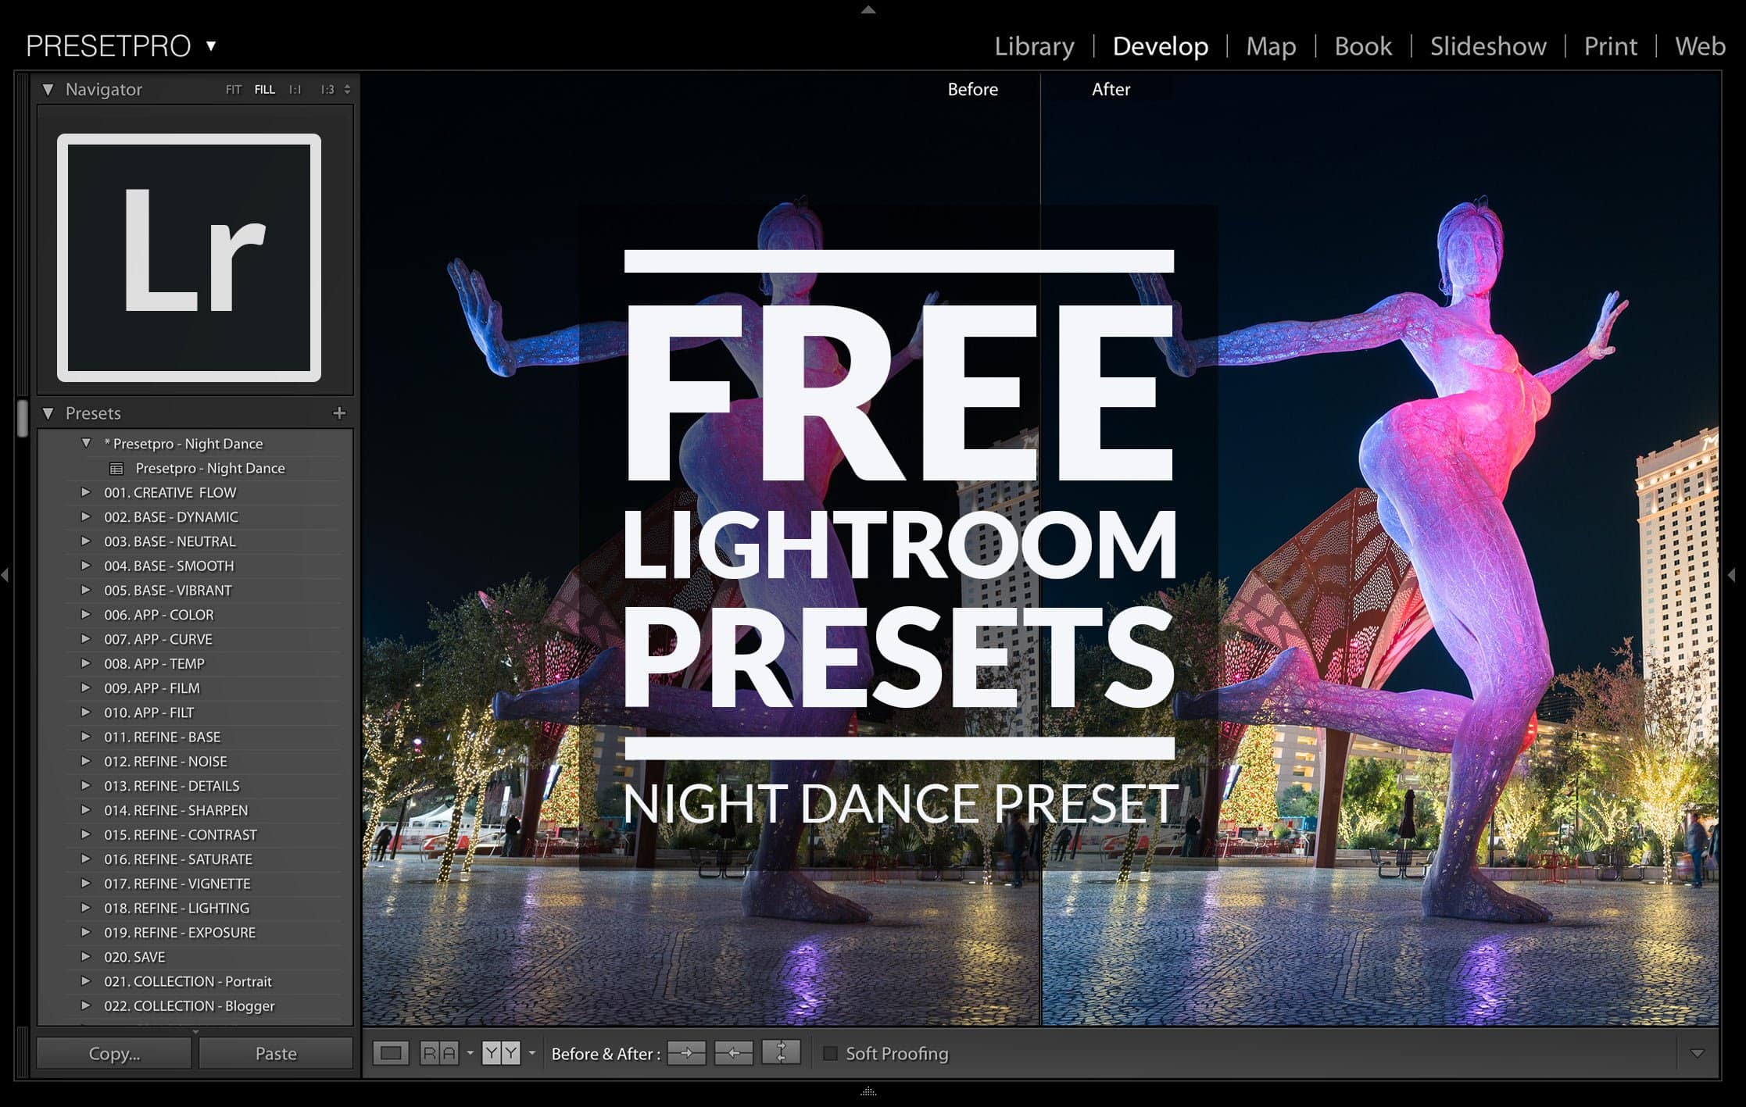The width and height of the screenshot is (1746, 1107).
Task: Toggle the right panel group arrow
Action: click(1732, 575)
